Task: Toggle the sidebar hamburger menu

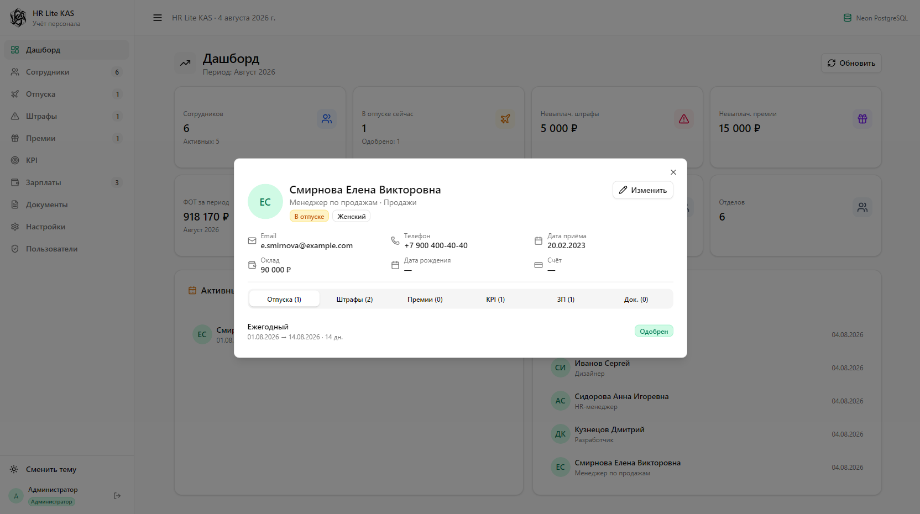Action: [158, 18]
